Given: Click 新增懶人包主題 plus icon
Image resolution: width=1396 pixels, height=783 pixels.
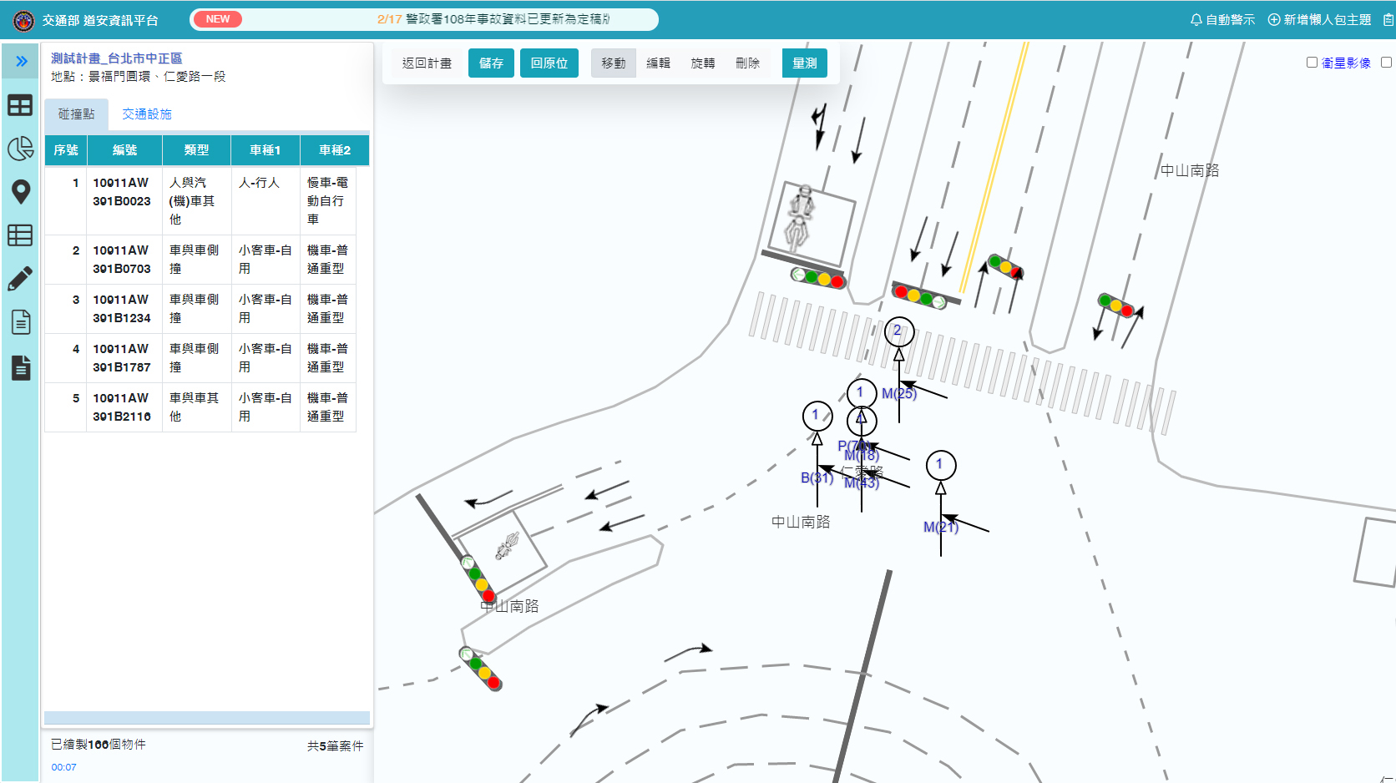Looking at the screenshot, I should point(1274,19).
